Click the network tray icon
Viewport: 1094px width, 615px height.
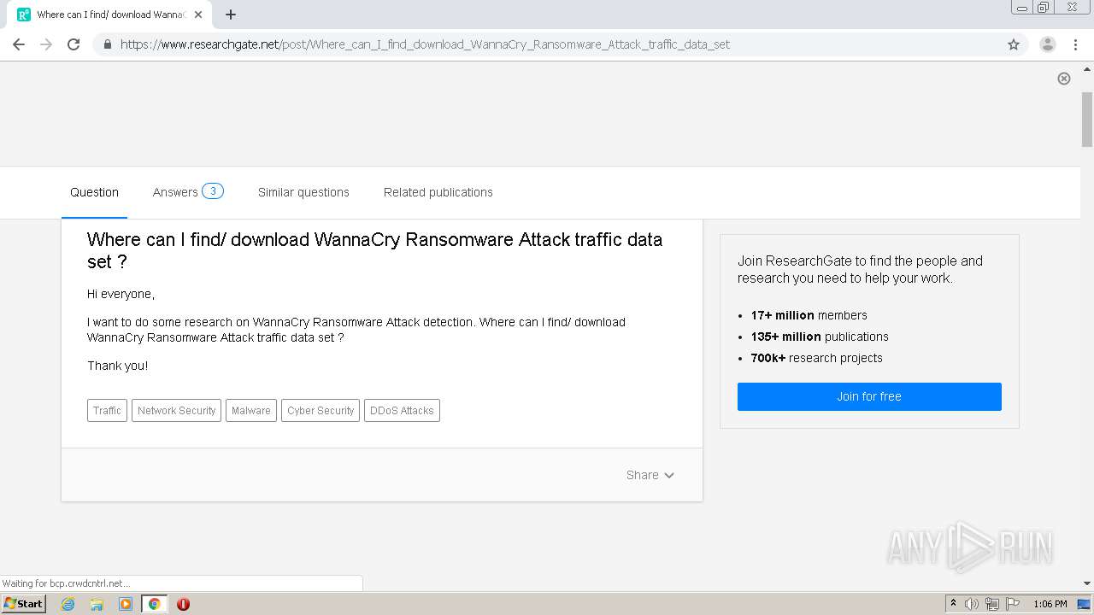click(x=992, y=604)
